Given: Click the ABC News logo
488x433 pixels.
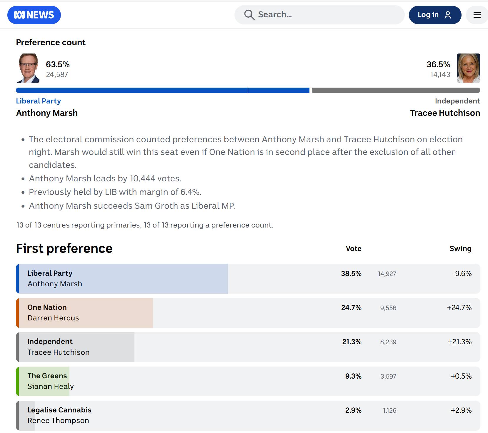Looking at the screenshot, I should tap(34, 15).
